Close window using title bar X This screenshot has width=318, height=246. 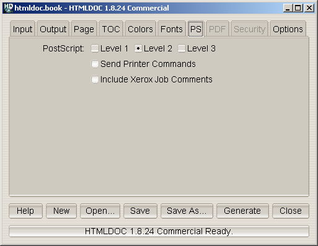click(309, 8)
